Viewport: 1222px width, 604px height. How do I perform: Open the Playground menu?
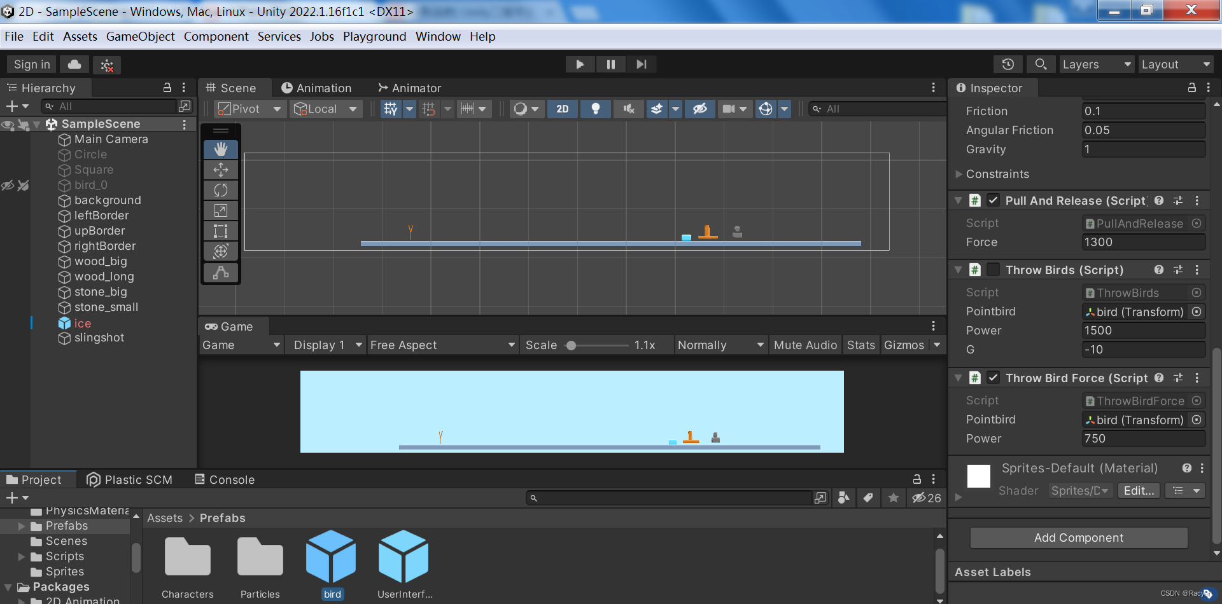pyautogui.click(x=374, y=36)
